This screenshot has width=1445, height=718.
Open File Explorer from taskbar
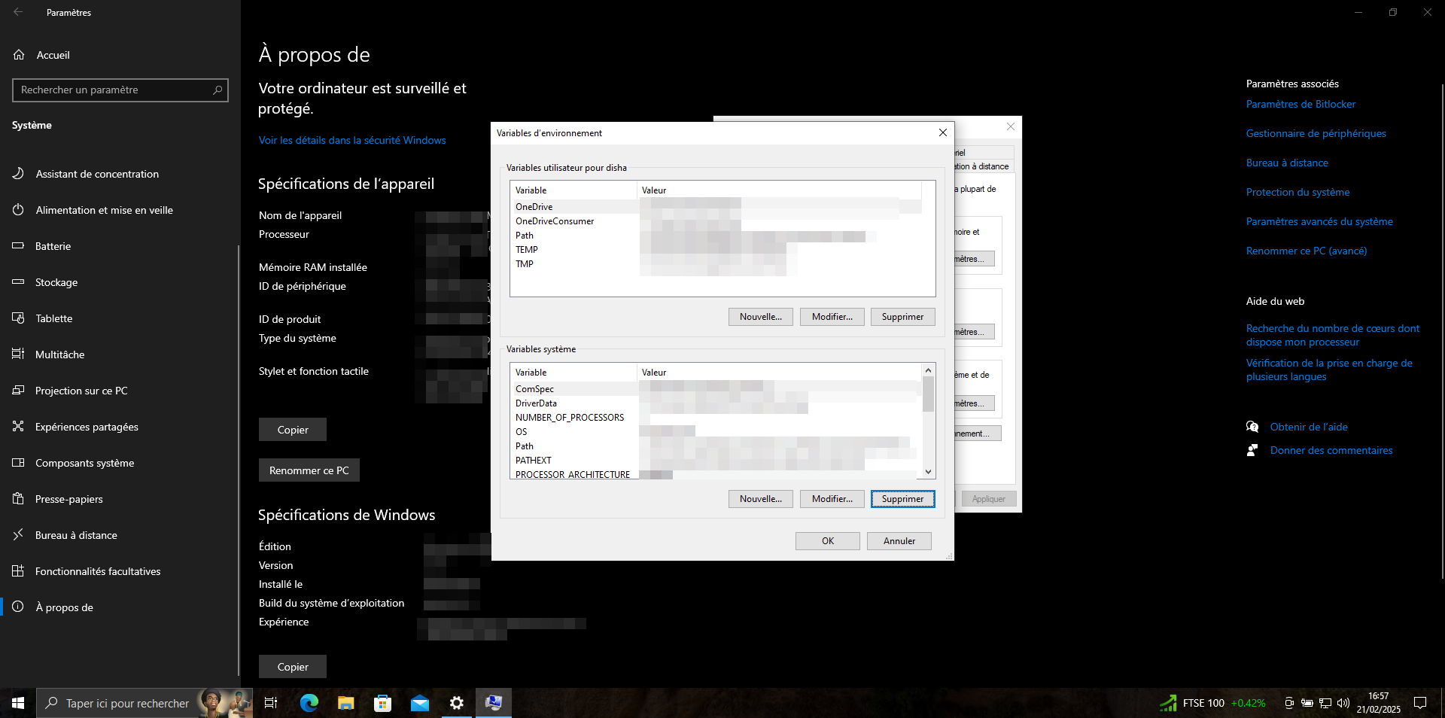pos(345,703)
